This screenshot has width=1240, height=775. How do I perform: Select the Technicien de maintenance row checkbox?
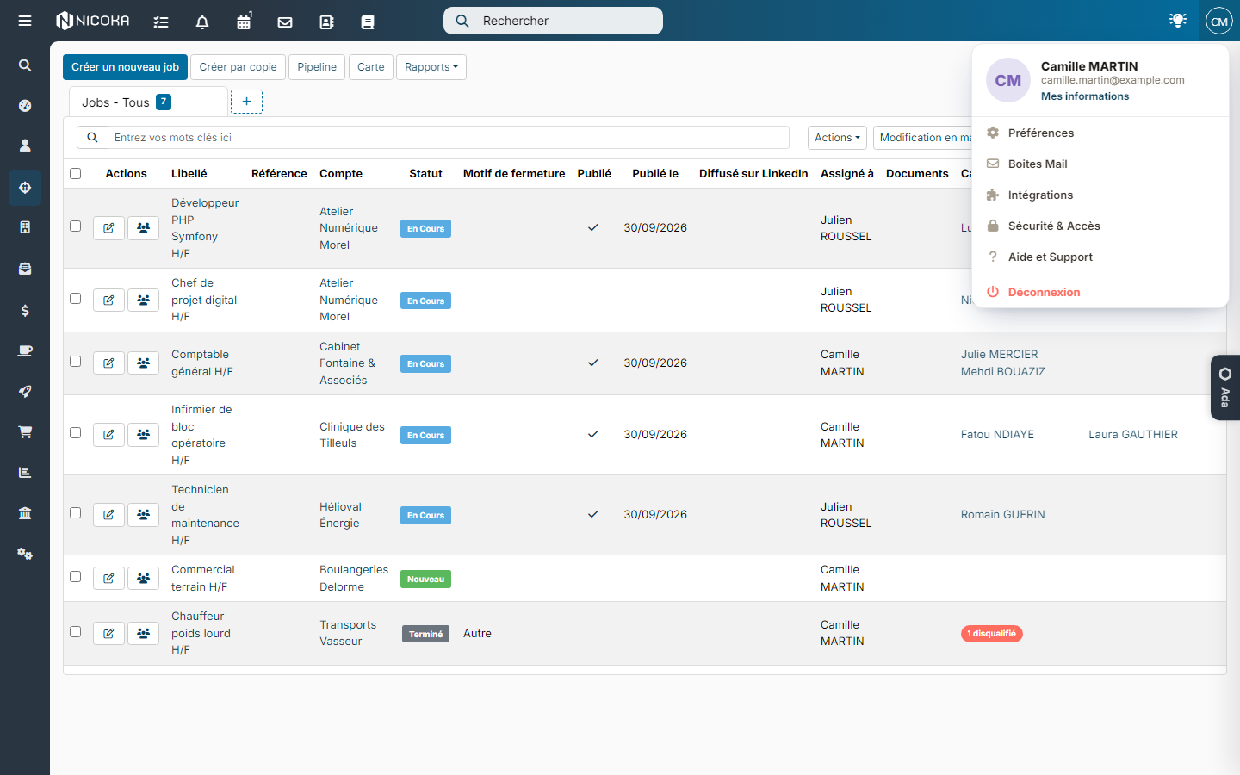coord(76,513)
